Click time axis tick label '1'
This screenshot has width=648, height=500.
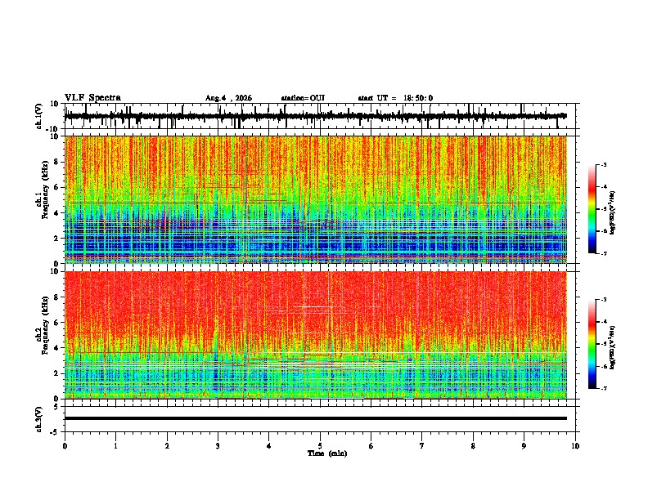click(115, 446)
